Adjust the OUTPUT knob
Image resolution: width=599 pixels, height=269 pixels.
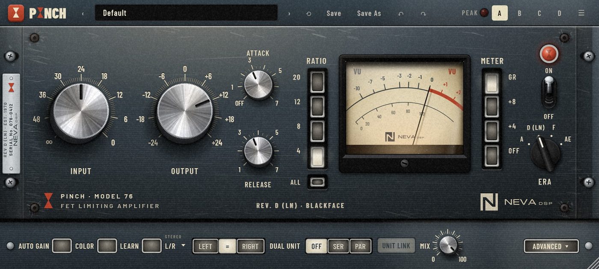pos(185,111)
